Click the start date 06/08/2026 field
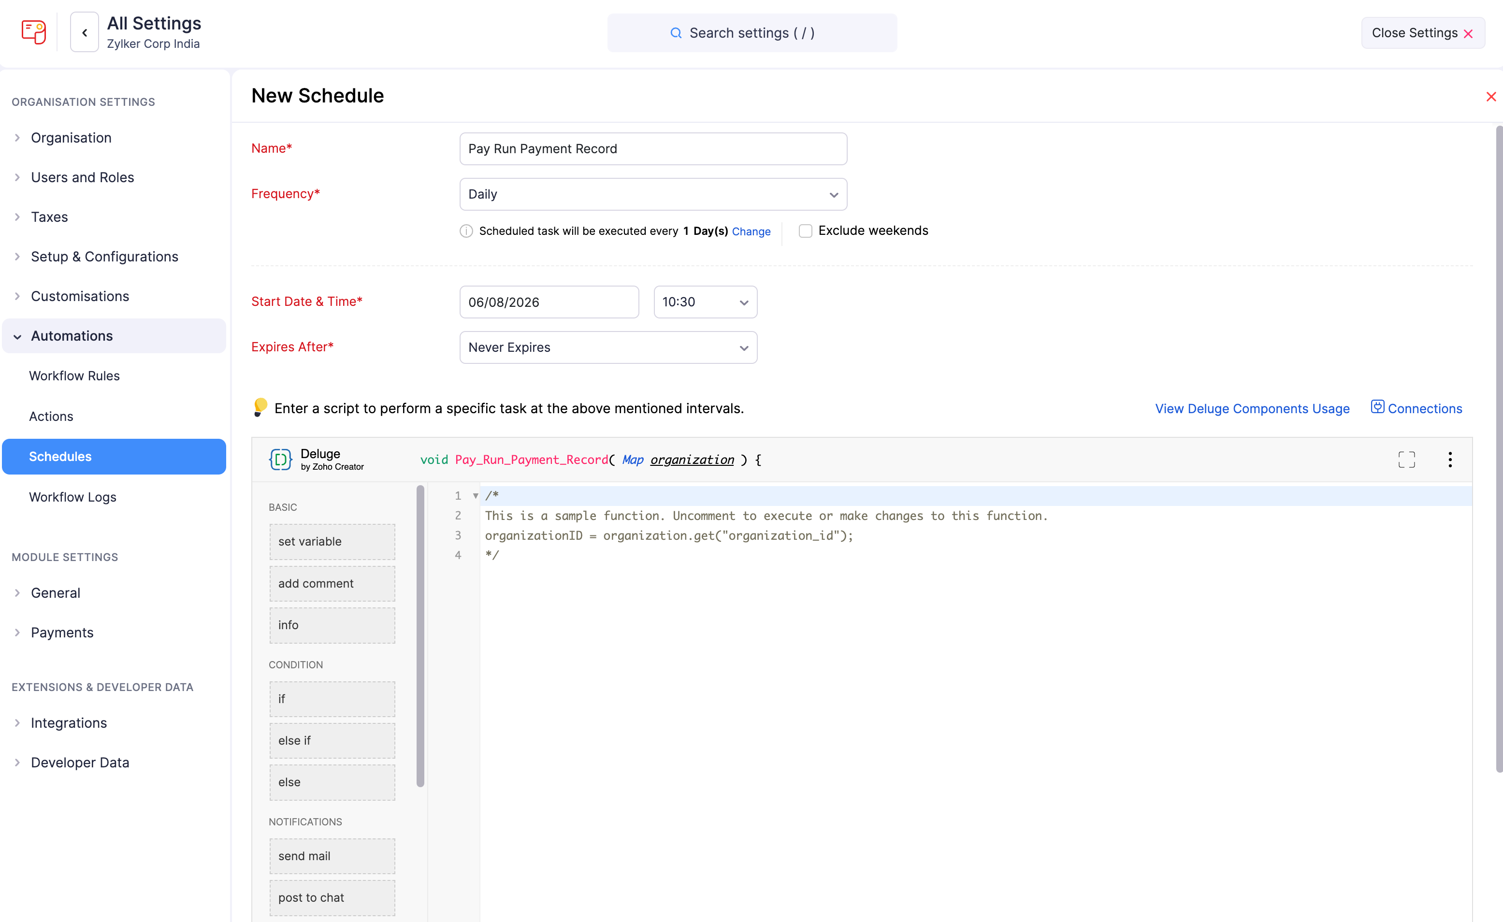The image size is (1503, 922). coord(549,302)
